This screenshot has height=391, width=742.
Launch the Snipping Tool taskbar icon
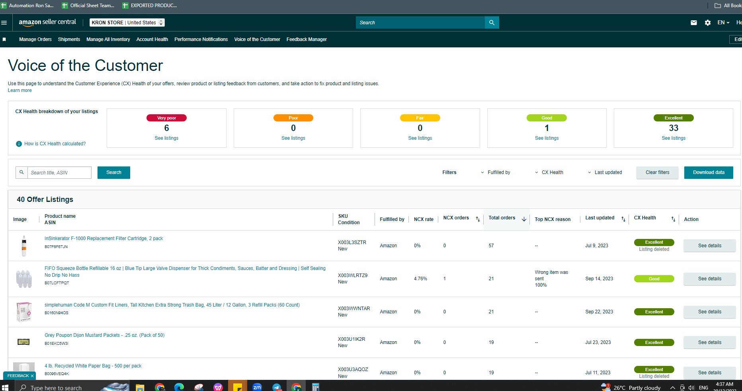coord(199,387)
